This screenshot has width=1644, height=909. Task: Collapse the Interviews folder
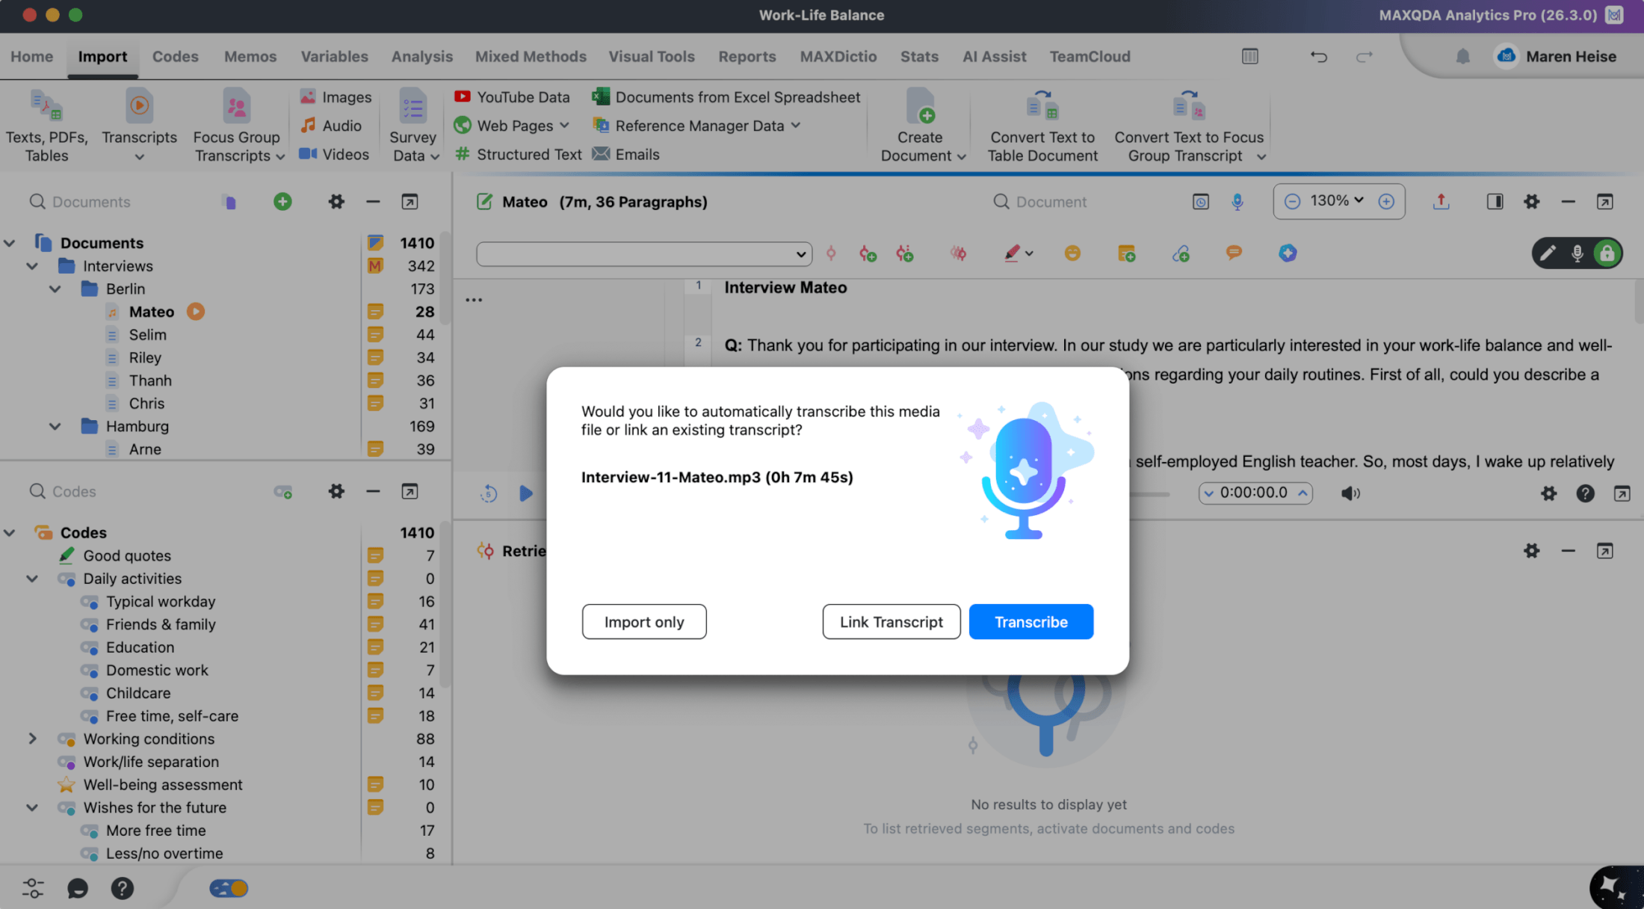32,266
